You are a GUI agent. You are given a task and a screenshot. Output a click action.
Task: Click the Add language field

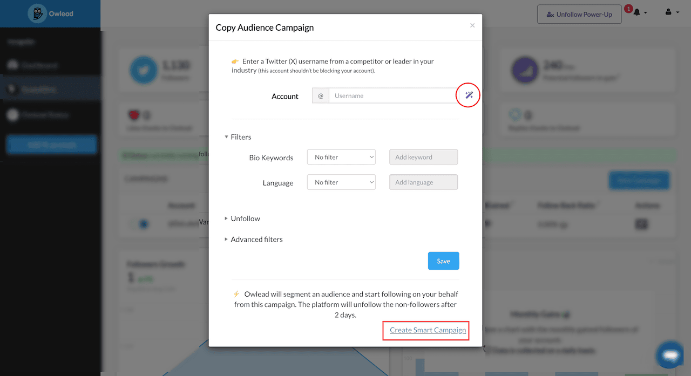click(424, 182)
